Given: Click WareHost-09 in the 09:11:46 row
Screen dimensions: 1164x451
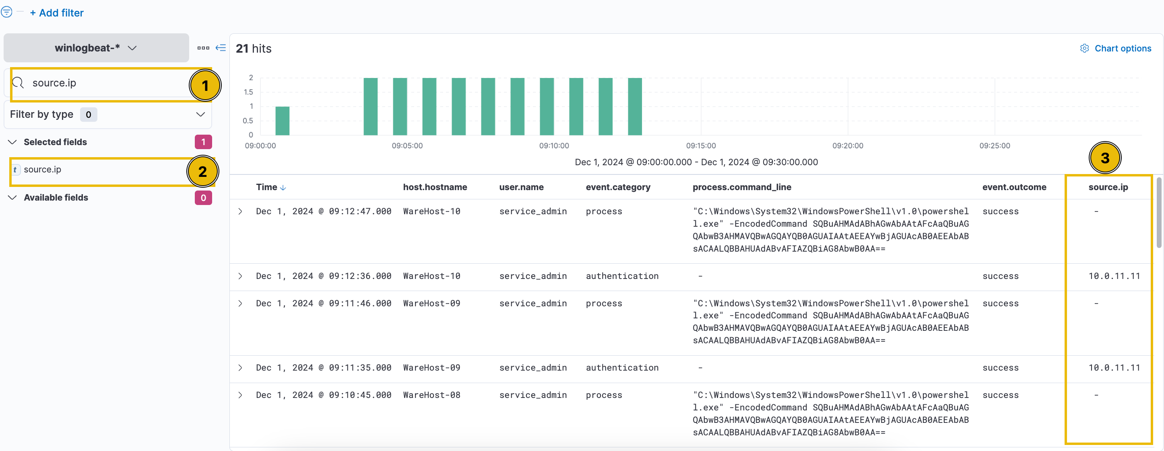Looking at the screenshot, I should click(431, 303).
